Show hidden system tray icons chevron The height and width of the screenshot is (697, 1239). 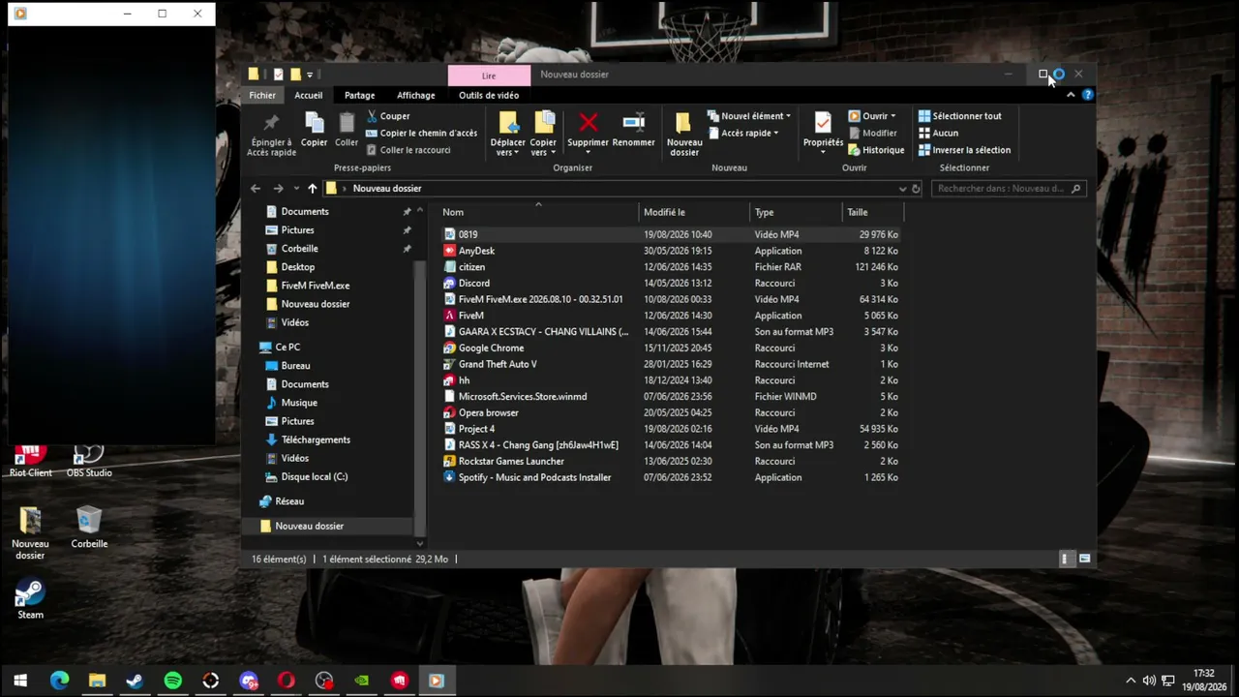click(1130, 681)
